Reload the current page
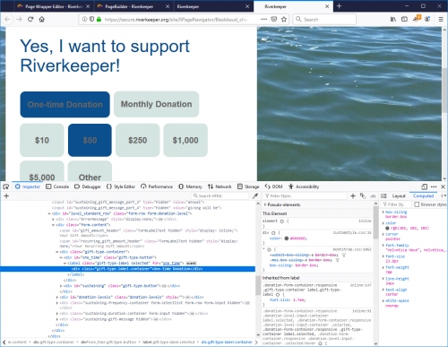The height and width of the screenshot is (347, 448). pyautogui.click(x=30, y=19)
